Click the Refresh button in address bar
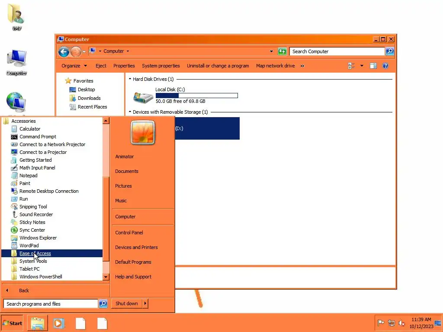 (282, 51)
